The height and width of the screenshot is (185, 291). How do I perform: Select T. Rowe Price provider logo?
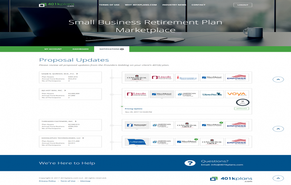(x=212, y=94)
